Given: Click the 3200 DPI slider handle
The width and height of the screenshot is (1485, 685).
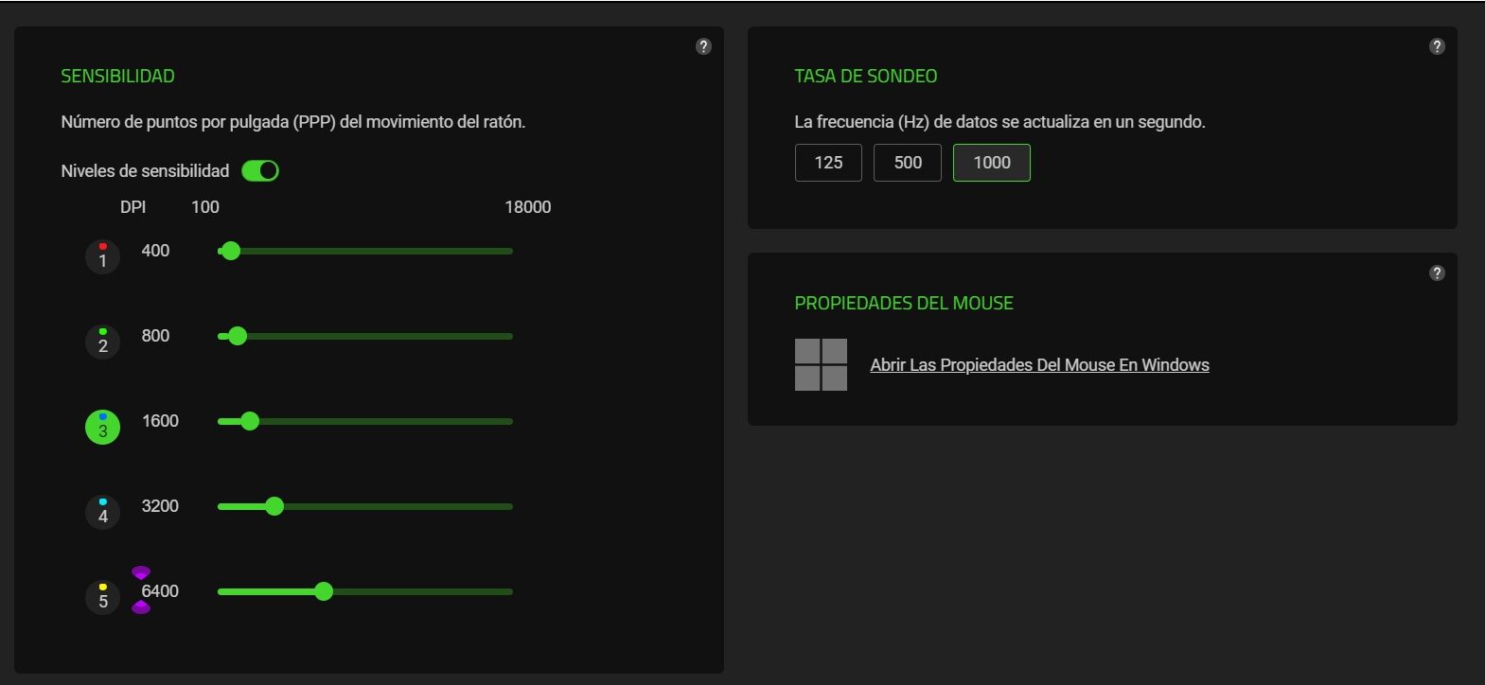Looking at the screenshot, I should coord(274,506).
